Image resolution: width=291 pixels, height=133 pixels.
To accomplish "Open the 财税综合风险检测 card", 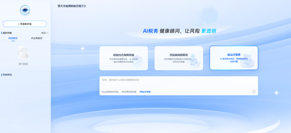I will pos(124,58).
